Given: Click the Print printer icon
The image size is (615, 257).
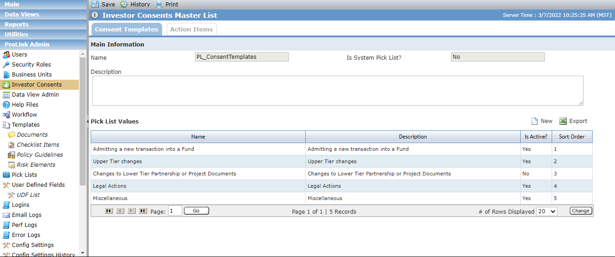Looking at the screenshot, I should coord(159,4).
